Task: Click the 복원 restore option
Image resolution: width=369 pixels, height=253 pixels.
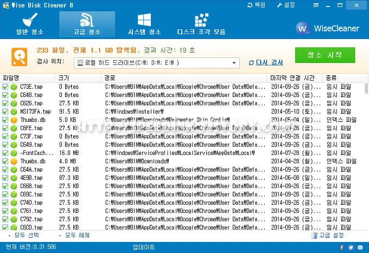Action: point(256,5)
